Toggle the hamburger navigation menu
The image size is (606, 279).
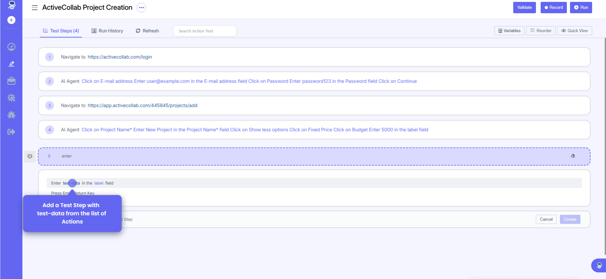35,8
